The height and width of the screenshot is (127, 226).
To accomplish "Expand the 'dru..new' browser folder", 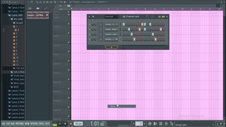I will [17, 19].
